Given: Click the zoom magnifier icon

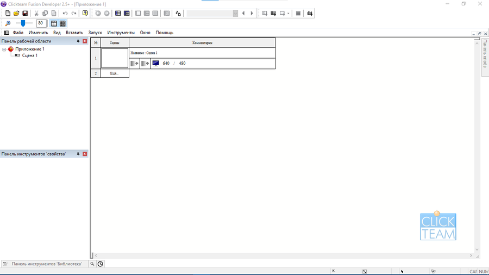Looking at the screenshot, I should (8, 23).
